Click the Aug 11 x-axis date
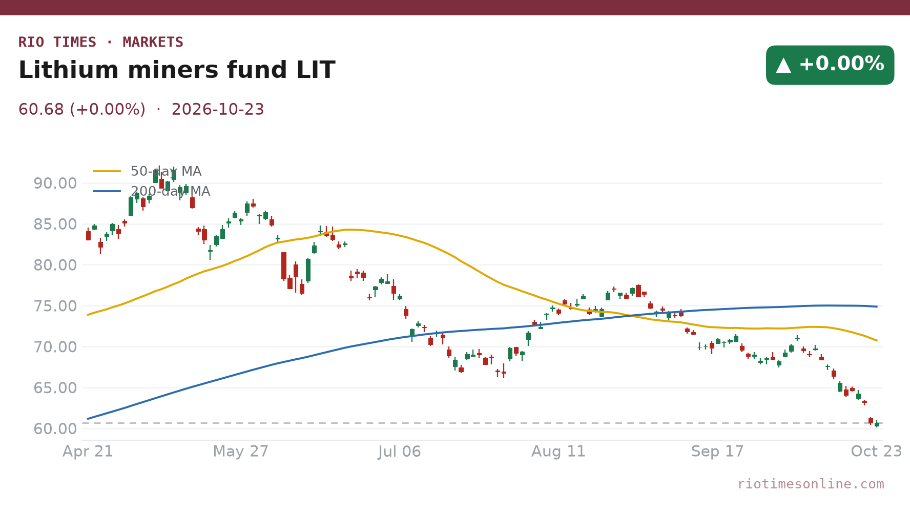Screen dimensions: 910x512 559,452
